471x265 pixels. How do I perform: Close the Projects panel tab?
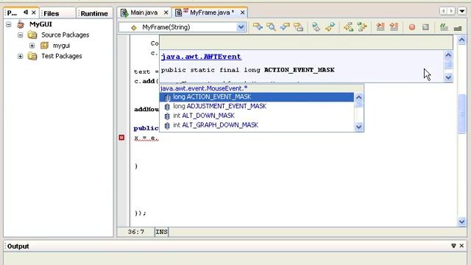pos(34,13)
